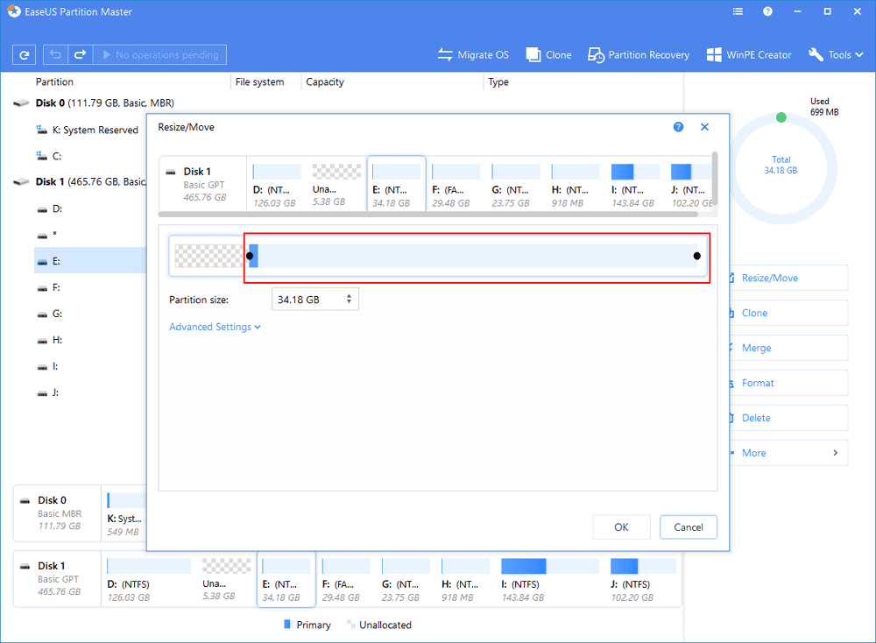Cancel the Resize/Move dialog
Screen dimensions: 876x643
point(688,527)
